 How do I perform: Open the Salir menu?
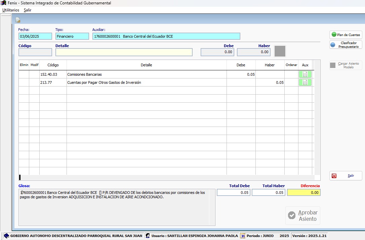click(x=28, y=10)
